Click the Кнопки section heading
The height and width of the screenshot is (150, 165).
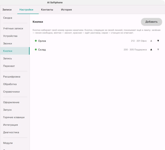click(38, 22)
